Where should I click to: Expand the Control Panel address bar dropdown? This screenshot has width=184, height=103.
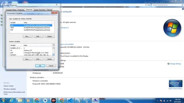click(x=146, y=5)
